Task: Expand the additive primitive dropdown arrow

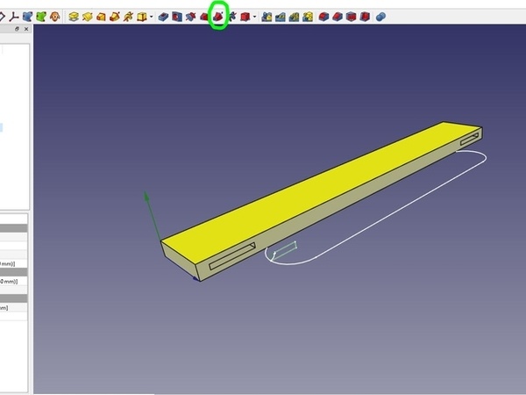Action: tap(151, 16)
